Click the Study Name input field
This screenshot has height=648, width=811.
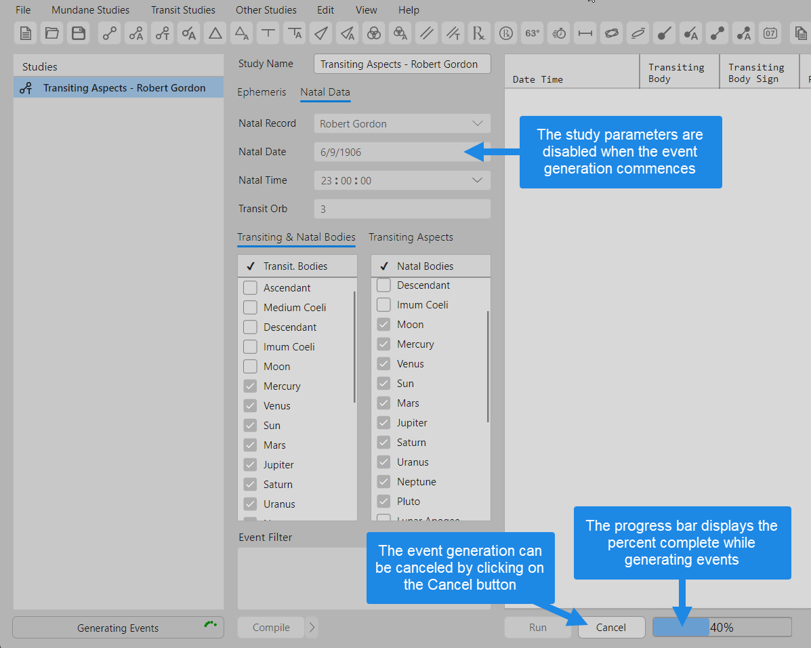[x=402, y=64]
